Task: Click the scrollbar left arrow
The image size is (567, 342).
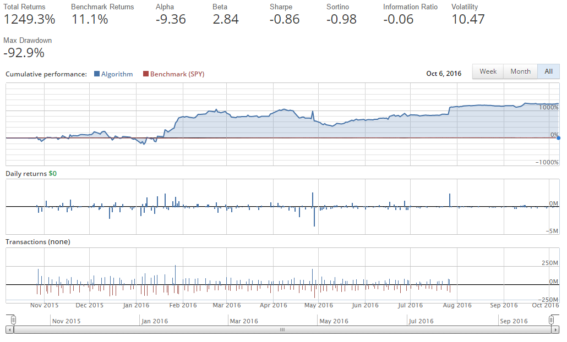Action: point(10,329)
